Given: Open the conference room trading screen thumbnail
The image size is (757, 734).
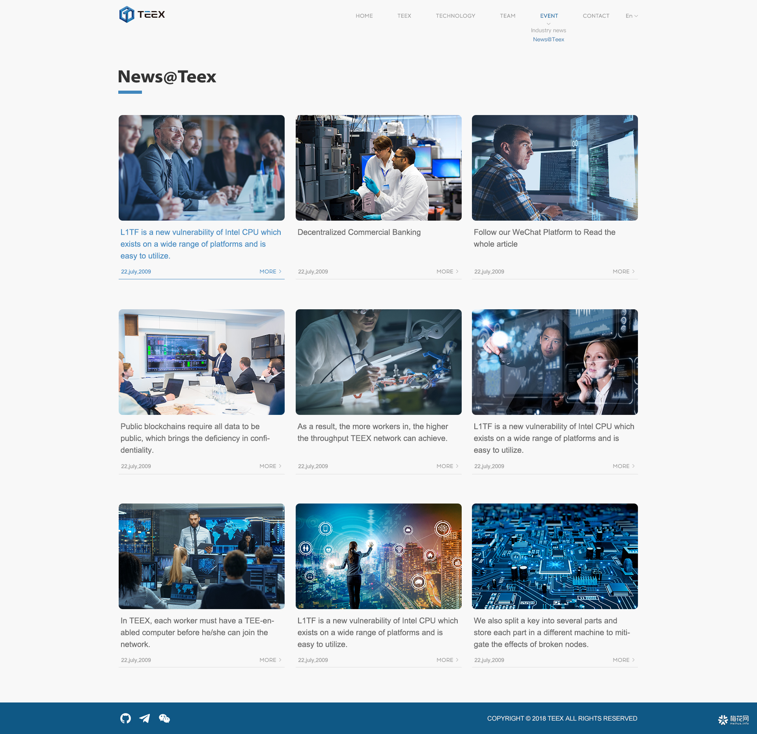Looking at the screenshot, I should point(201,362).
